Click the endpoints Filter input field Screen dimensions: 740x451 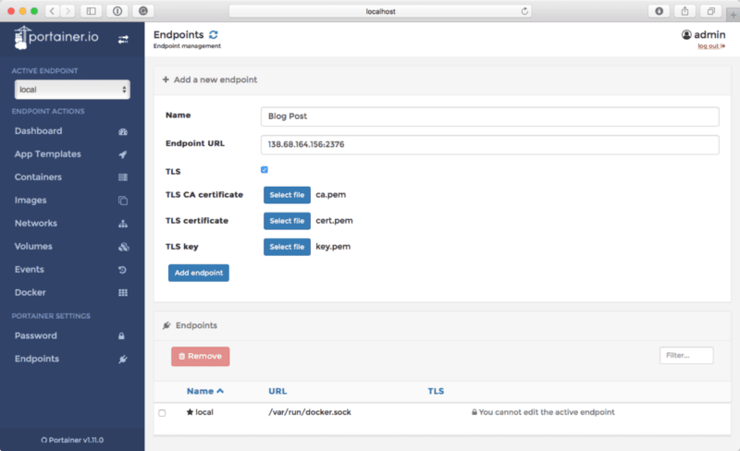click(x=686, y=355)
